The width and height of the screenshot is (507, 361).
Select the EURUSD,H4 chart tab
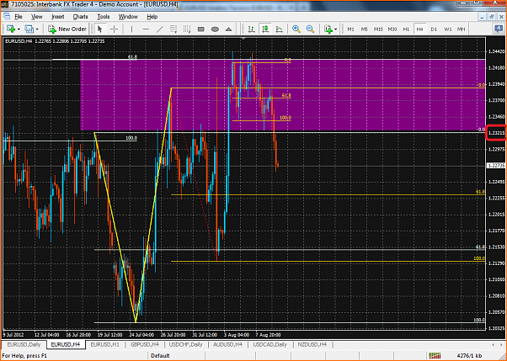click(x=66, y=345)
